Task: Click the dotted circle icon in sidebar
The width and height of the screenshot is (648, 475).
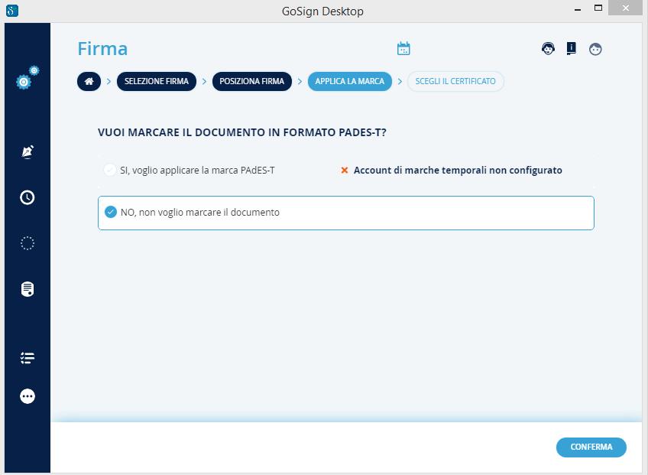Action: click(x=28, y=243)
